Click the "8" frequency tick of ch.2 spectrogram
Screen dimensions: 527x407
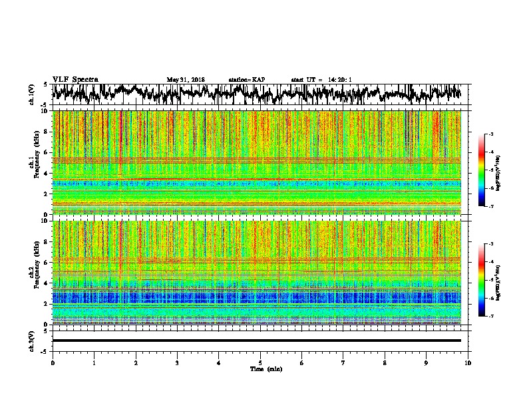tap(47, 242)
